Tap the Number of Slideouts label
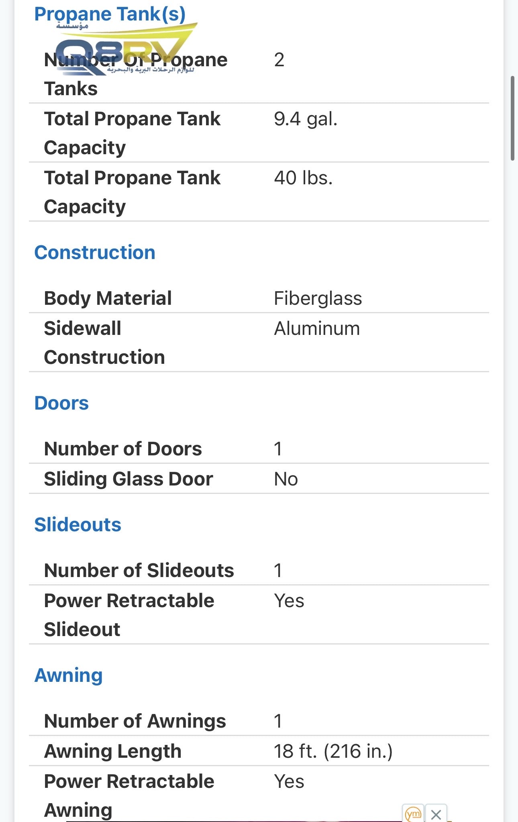This screenshot has height=822, width=518. [139, 571]
